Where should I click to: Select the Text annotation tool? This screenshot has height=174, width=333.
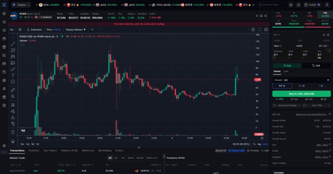13,75
